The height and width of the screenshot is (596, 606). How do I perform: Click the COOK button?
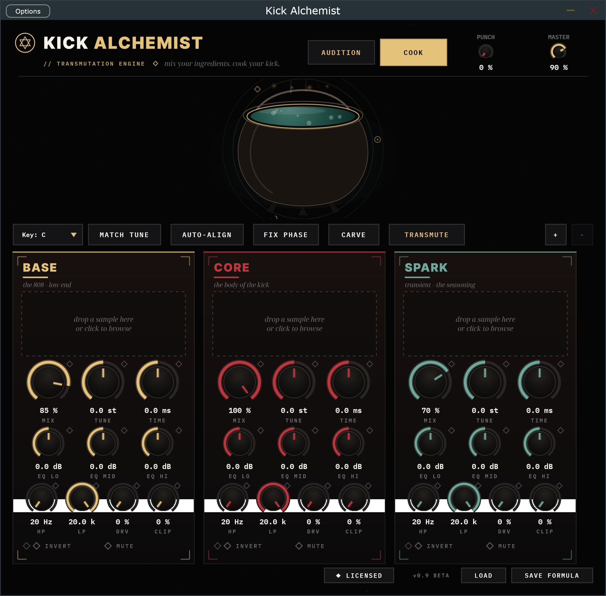click(413, 53)
